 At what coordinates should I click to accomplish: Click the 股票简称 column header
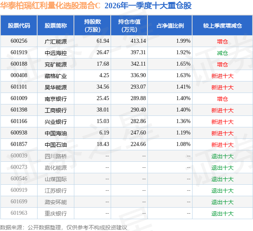coord(56,25)
